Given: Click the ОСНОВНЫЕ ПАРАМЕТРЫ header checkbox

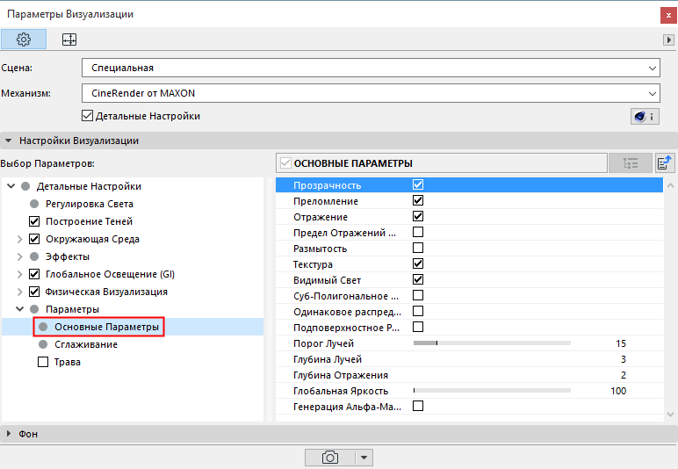Looking at the screenshot, I should click(285, 163).
